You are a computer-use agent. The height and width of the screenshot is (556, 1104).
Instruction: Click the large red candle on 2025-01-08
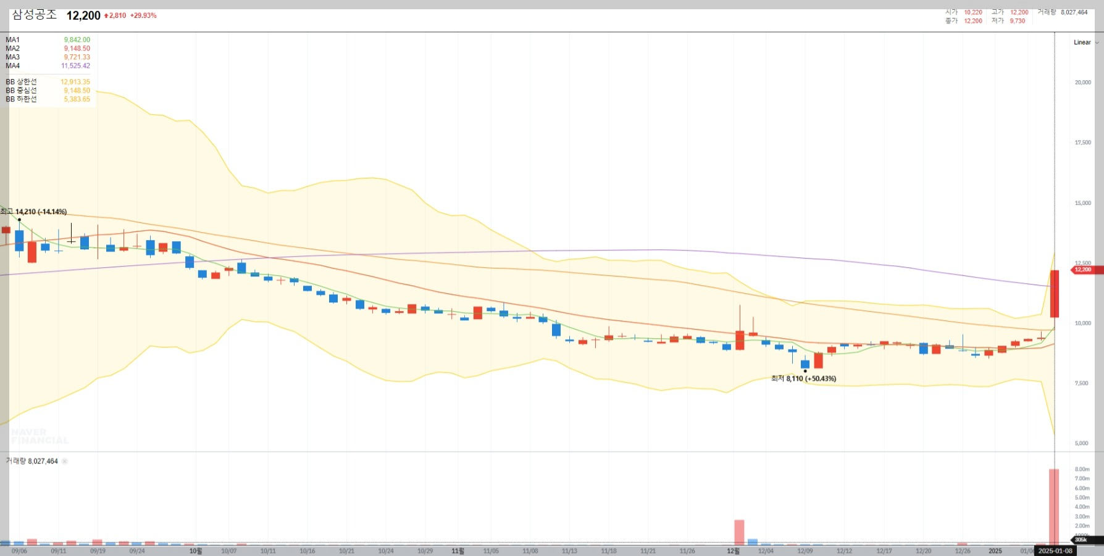click(x=1055, y=294)
